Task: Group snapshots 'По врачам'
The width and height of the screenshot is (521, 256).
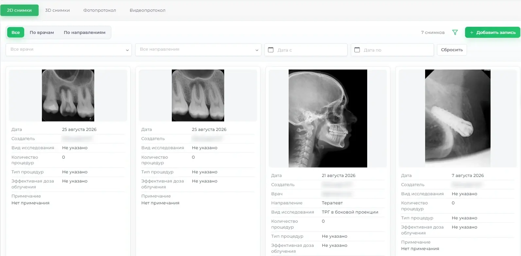Action: (42, 32)
